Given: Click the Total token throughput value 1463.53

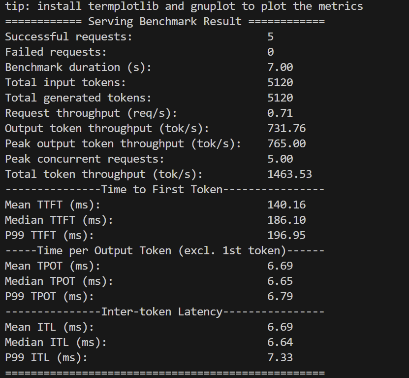Looking at the screenshot, I should point(289,174).
